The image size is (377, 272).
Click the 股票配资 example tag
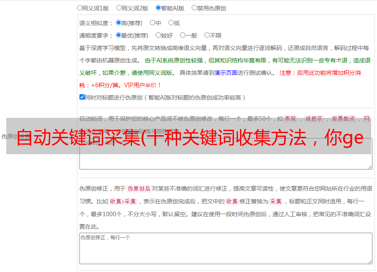click(x=343, y=119)
